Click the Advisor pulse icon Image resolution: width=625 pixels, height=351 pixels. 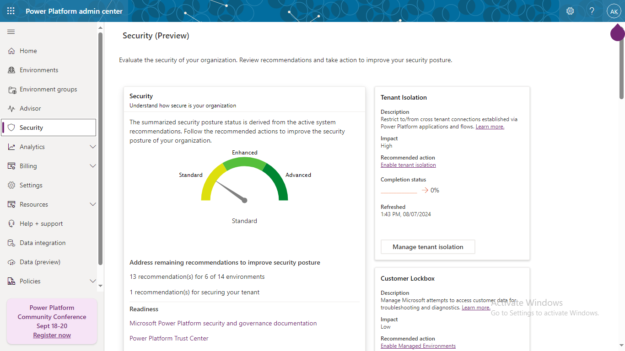(12, 109)
